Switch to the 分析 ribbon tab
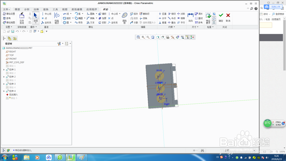286x161 pixels. coord(27,9)
